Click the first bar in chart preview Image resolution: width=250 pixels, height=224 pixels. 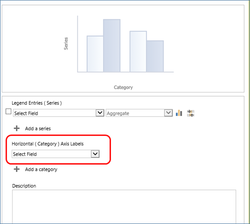click(95, 54)
